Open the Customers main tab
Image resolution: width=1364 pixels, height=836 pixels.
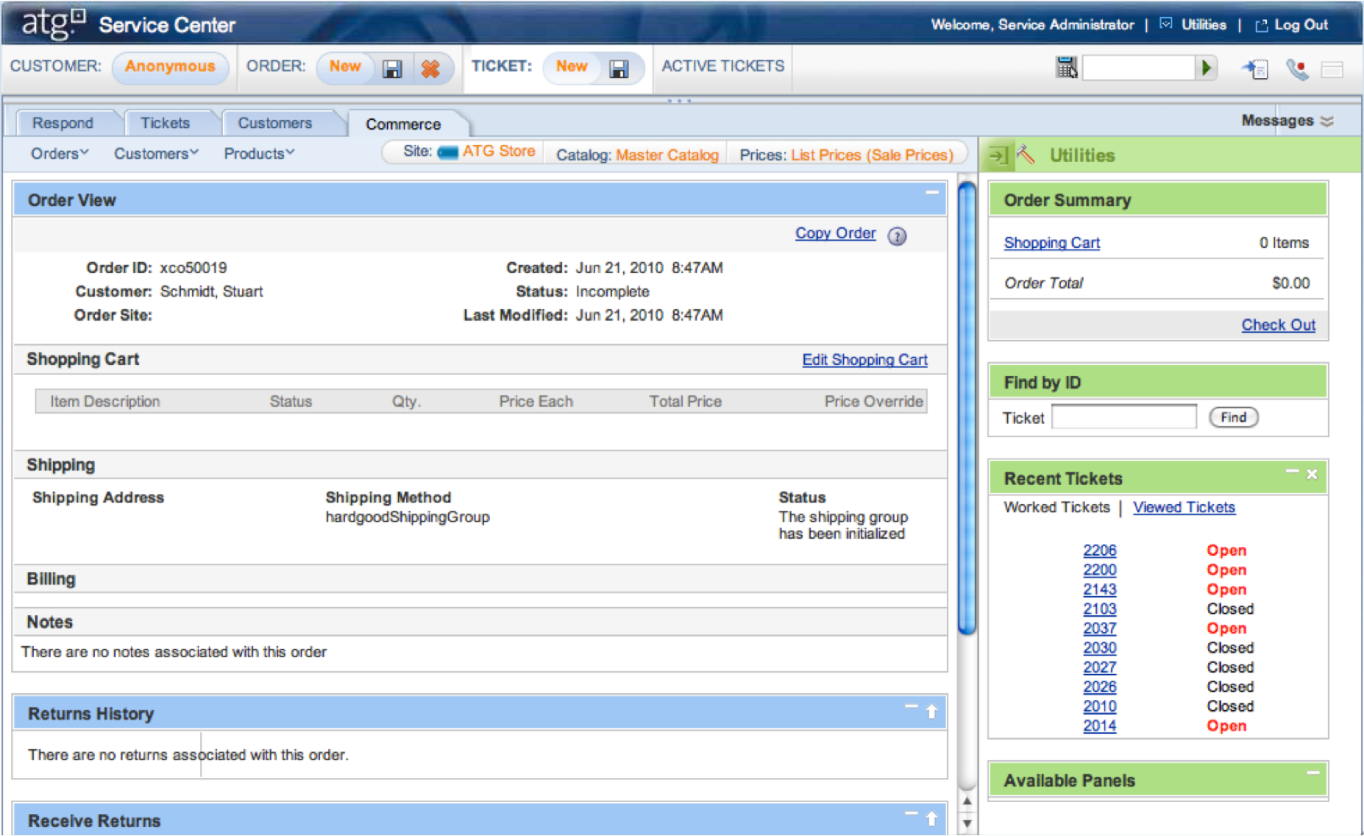coord(275,123)
